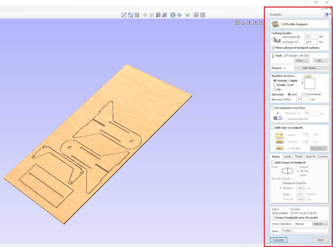This screenshot has width=333, height=247.
Task: Click the tile-windows-vertically icon
Action: pyautogui.click(x=203, y=15)
